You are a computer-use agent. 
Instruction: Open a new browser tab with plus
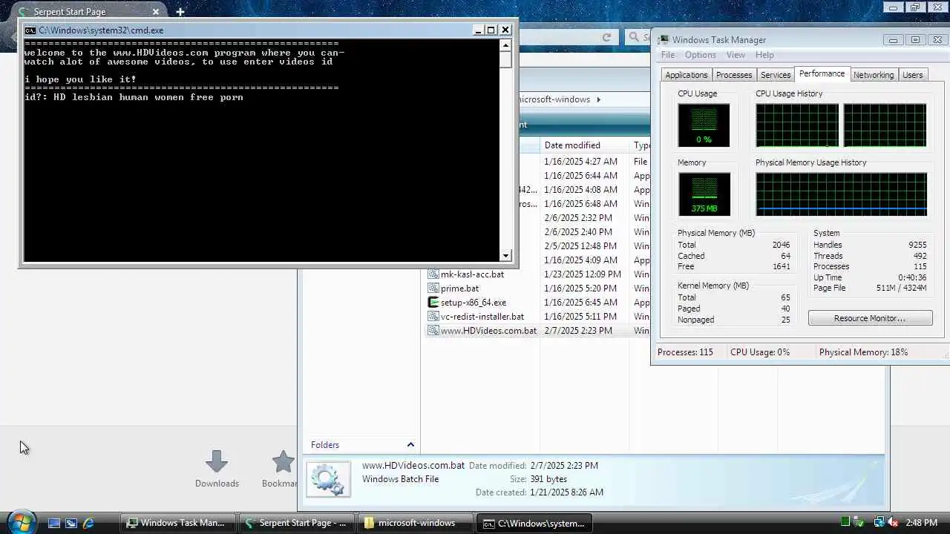180,12
